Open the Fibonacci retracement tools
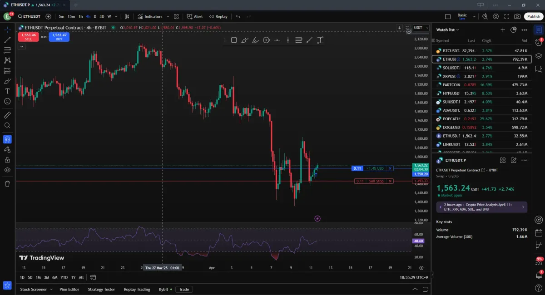Image resolution: width=545 pixels, height=295 pixels. [7, 50]
